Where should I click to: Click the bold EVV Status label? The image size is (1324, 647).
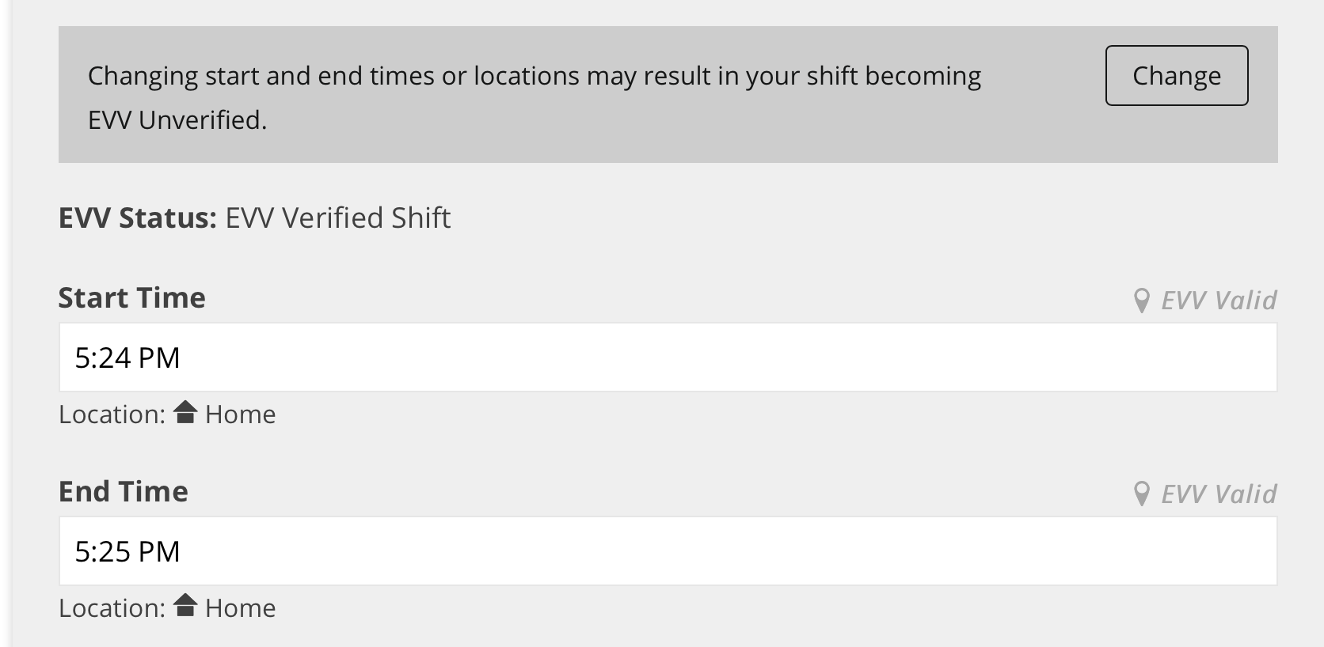click(137, 218)
